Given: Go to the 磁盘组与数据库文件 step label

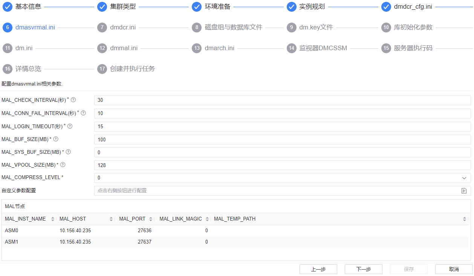Looking at the screenshot, I should [x=234, y=28].
